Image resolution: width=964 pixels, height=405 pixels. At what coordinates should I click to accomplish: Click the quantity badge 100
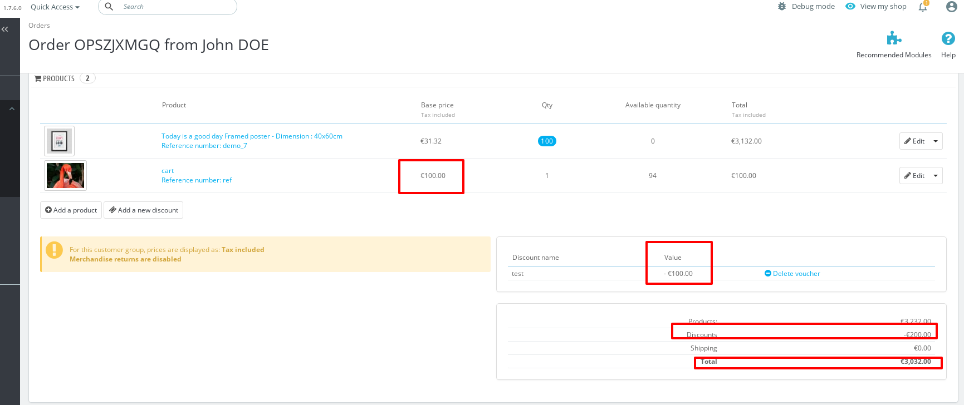pos(547,141)
